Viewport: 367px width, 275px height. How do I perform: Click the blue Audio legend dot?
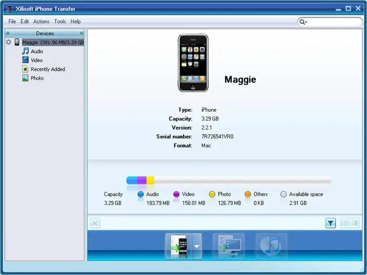pos(141,194)
